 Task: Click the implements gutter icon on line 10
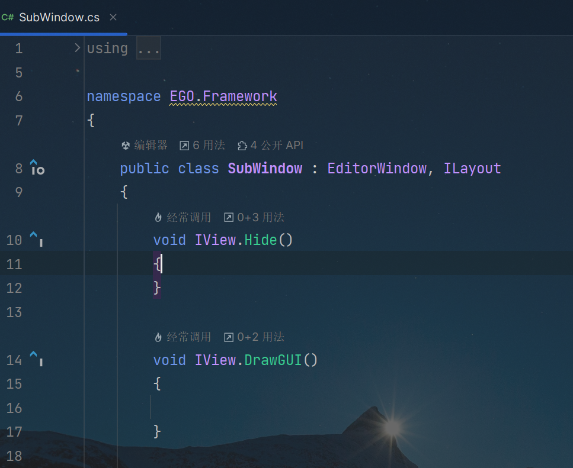(x=37, y=239)
